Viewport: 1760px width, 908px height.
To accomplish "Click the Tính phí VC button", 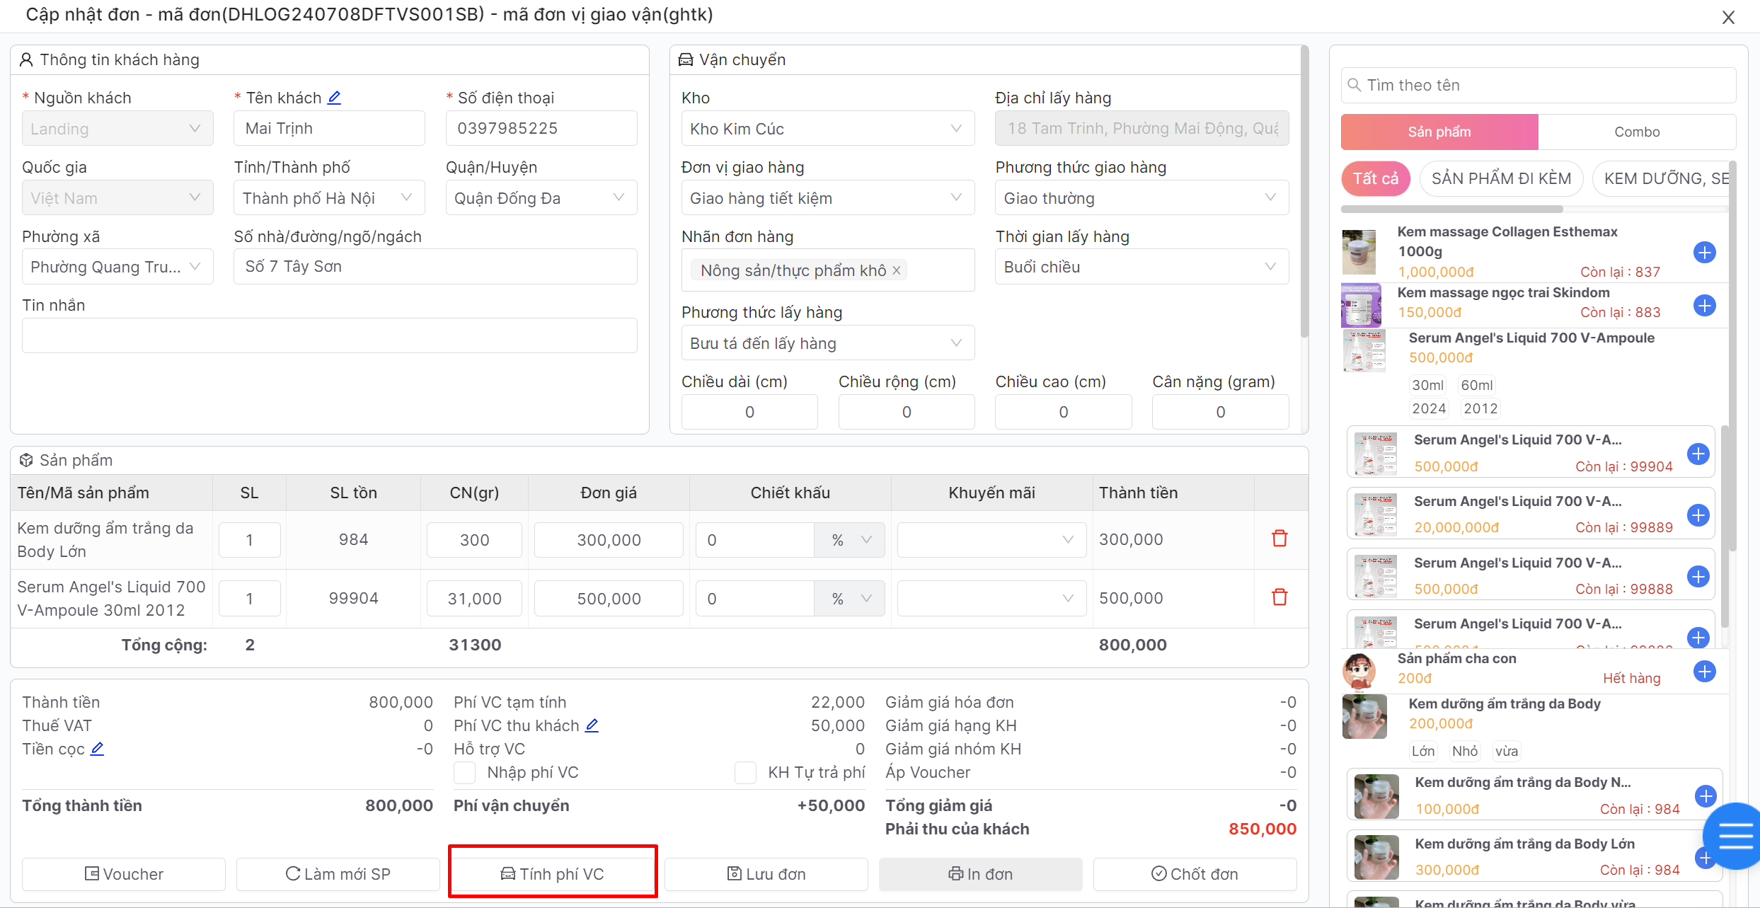I will 553,874.
